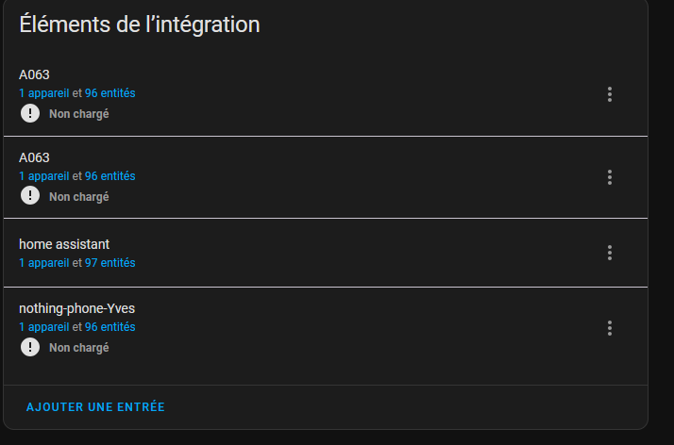
Task: Select the 'nothing-phone-Yves' entry name
Action: [77, 308]
